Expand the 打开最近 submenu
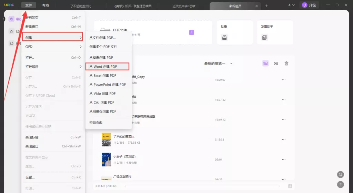Viewport: 353px width, 193px height. pyautogui.click(x=53, y=67)
